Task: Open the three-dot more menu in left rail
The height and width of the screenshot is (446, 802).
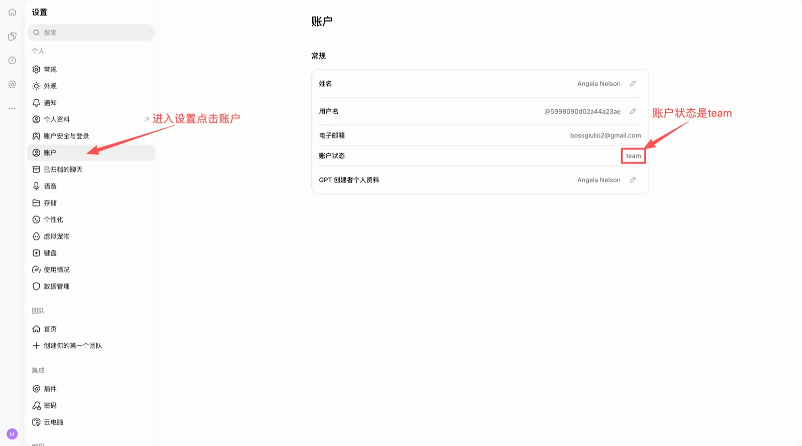Action: click(12, 108)
